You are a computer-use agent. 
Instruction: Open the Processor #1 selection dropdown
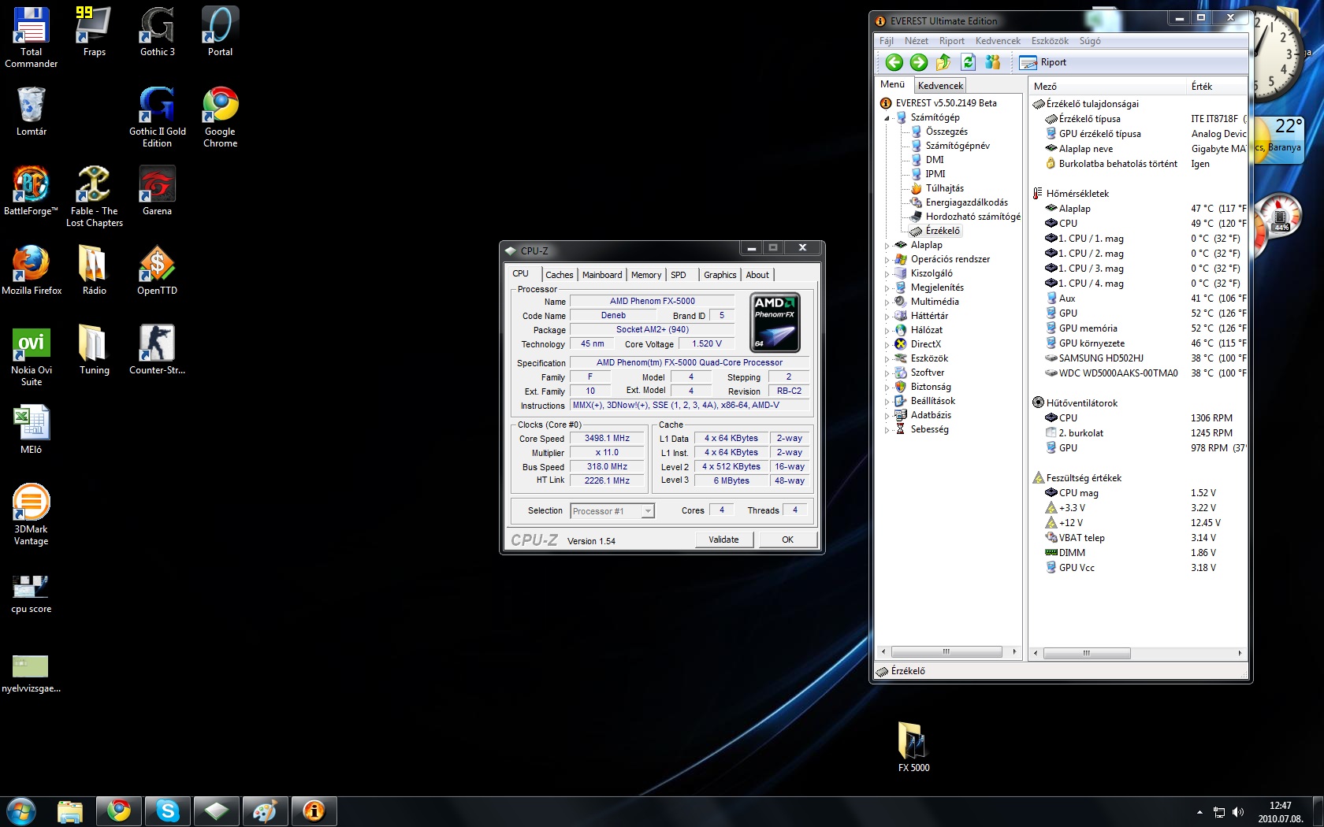click(612, 511)
